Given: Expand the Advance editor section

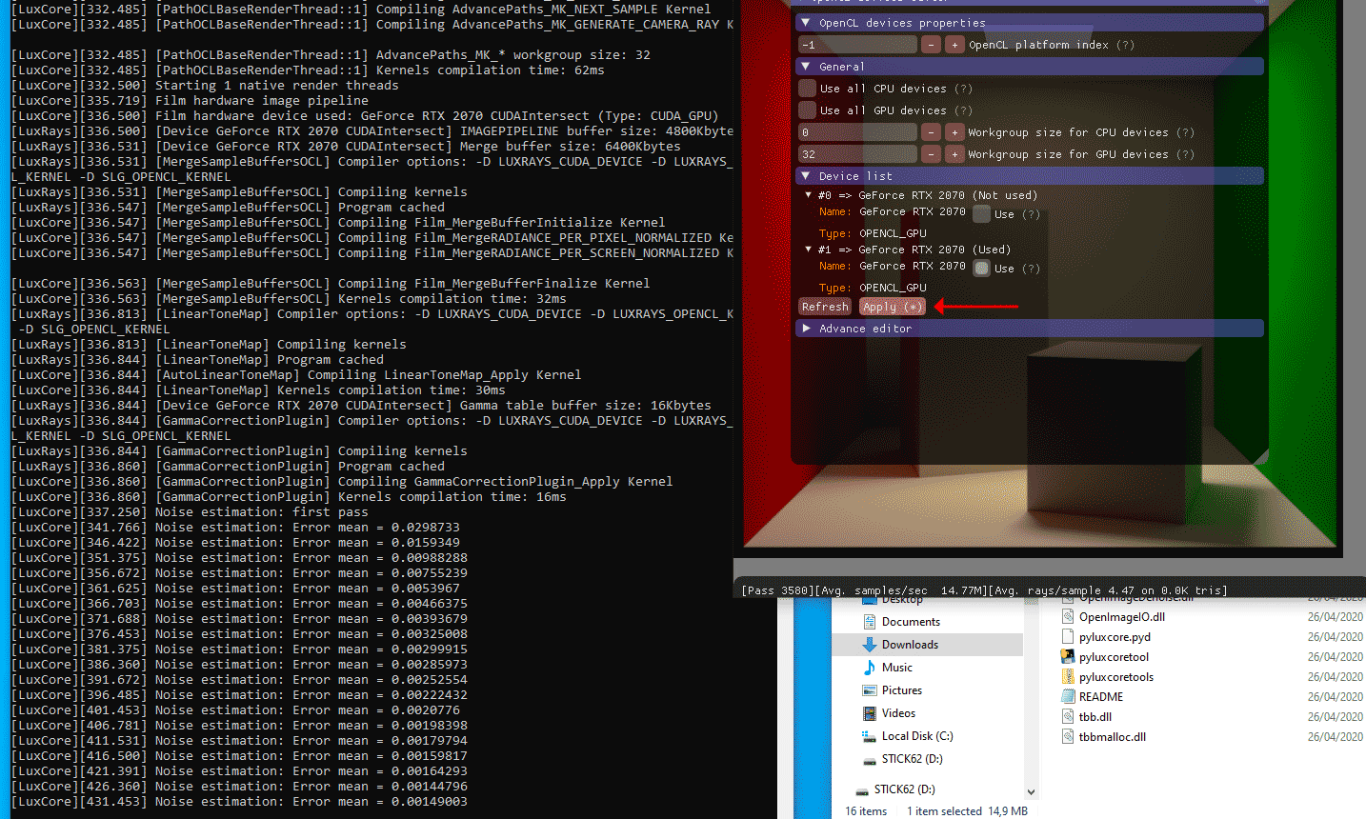Looking at the screenshot, I should click(x=807, y=329).
